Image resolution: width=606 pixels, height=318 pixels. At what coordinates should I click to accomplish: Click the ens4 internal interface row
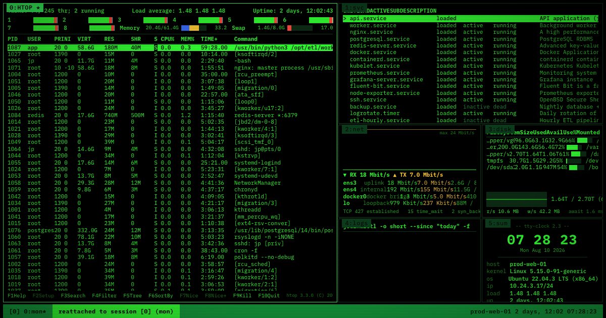click(410, 189)
